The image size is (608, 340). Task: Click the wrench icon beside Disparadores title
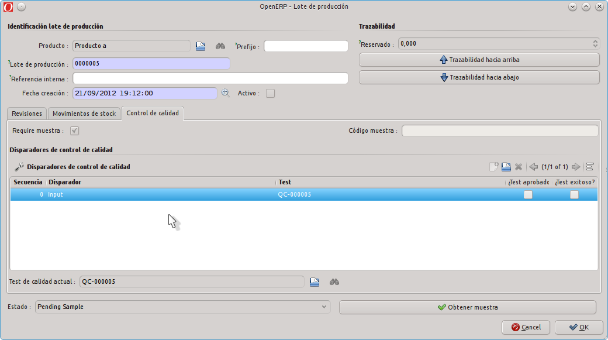tap(19, 167)
